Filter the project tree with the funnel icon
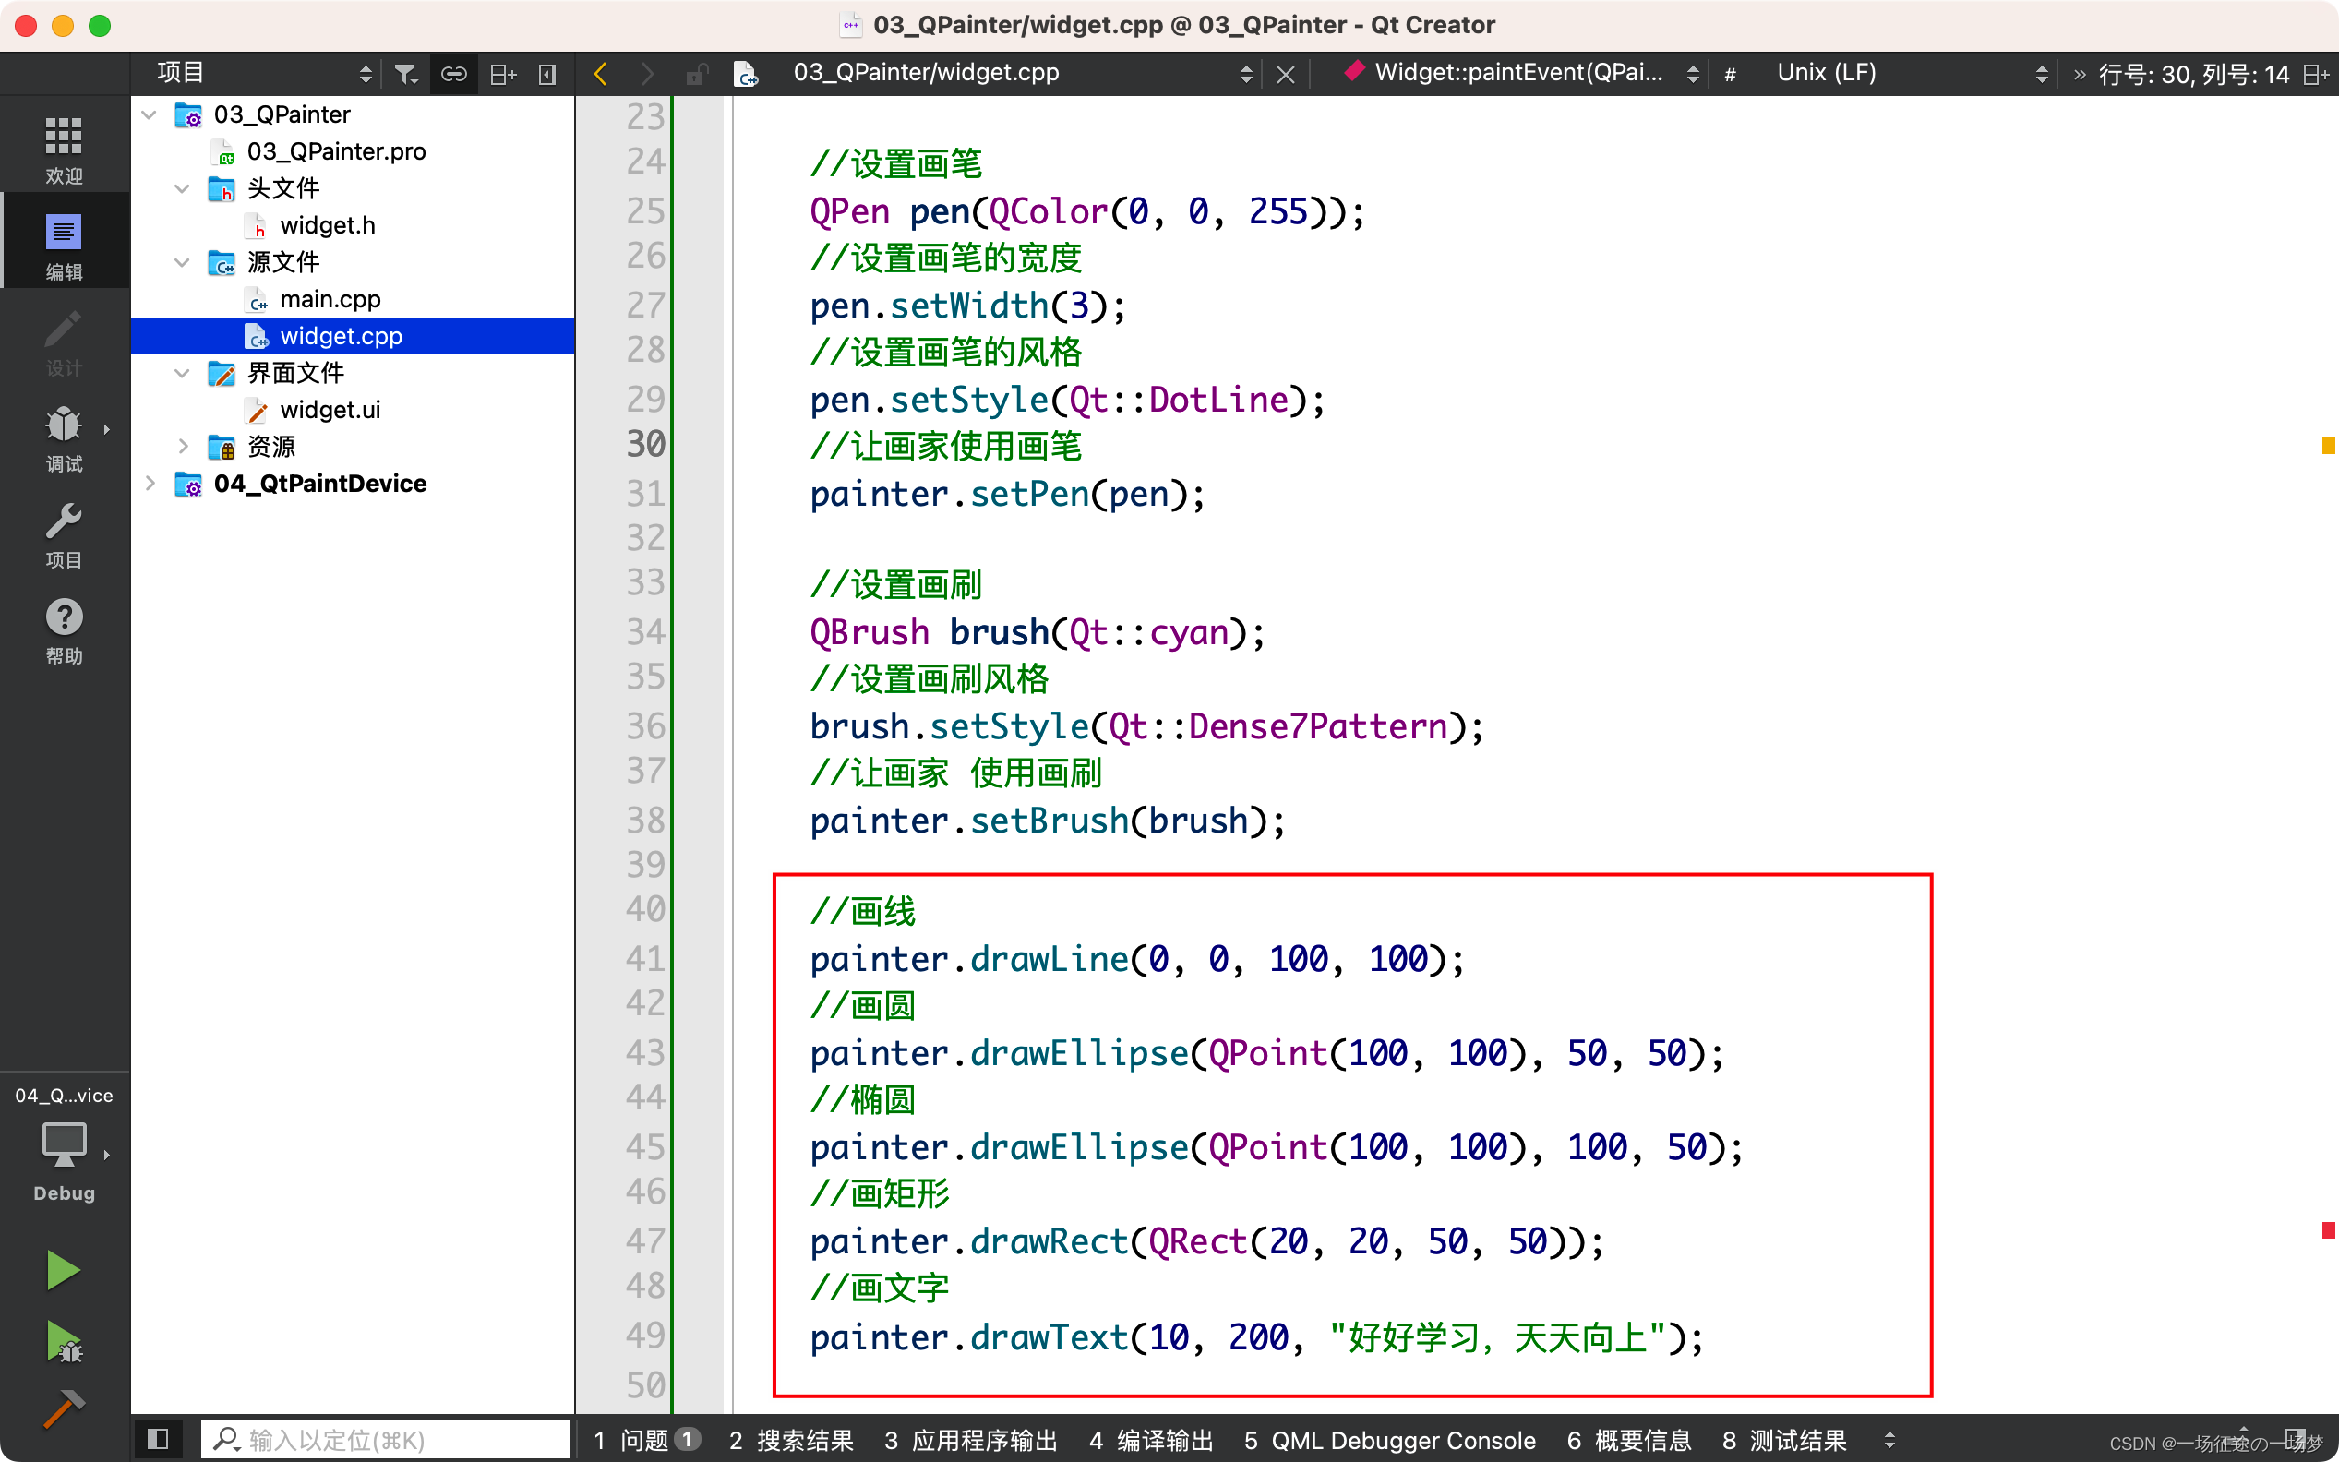Viewport: 2339px width, 1462px height. (405, 73)
